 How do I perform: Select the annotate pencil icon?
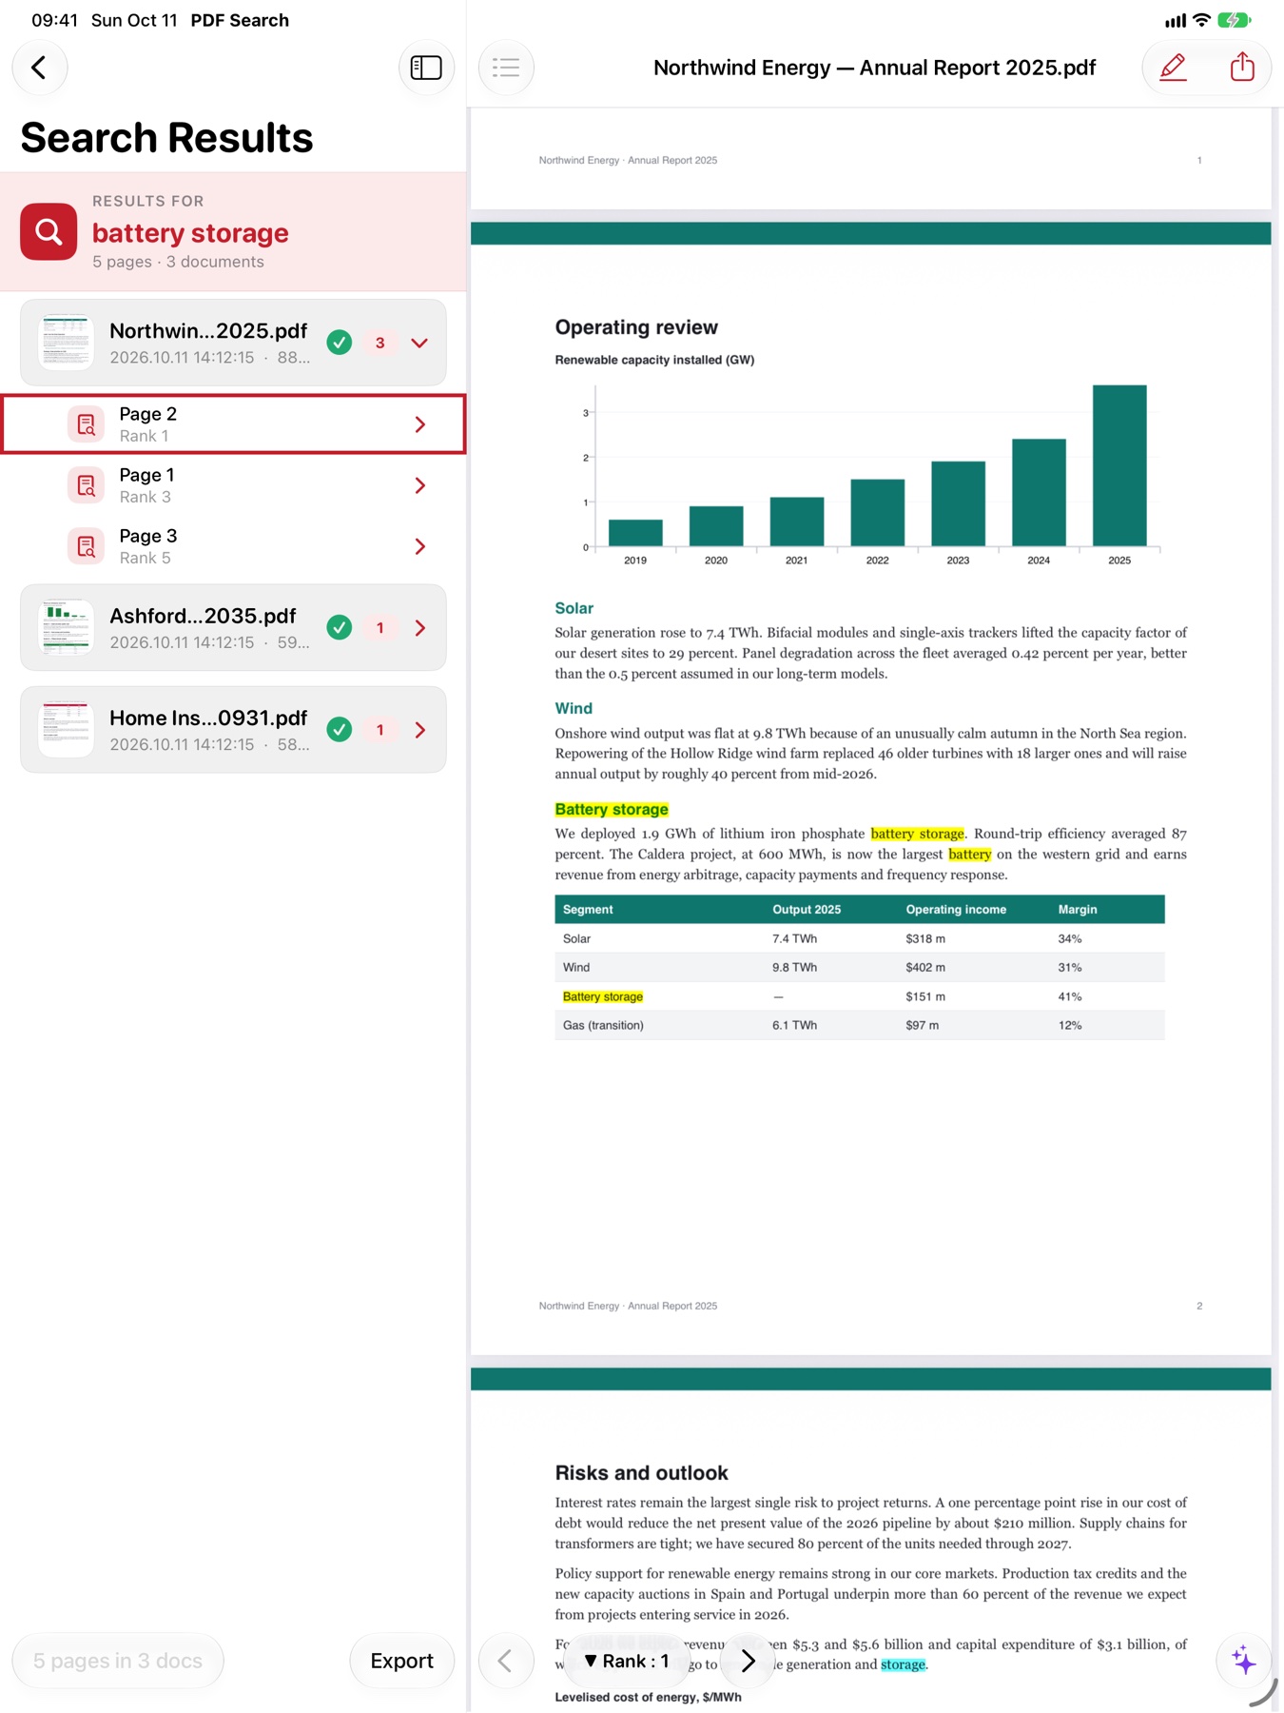(x=1173, y=68)
